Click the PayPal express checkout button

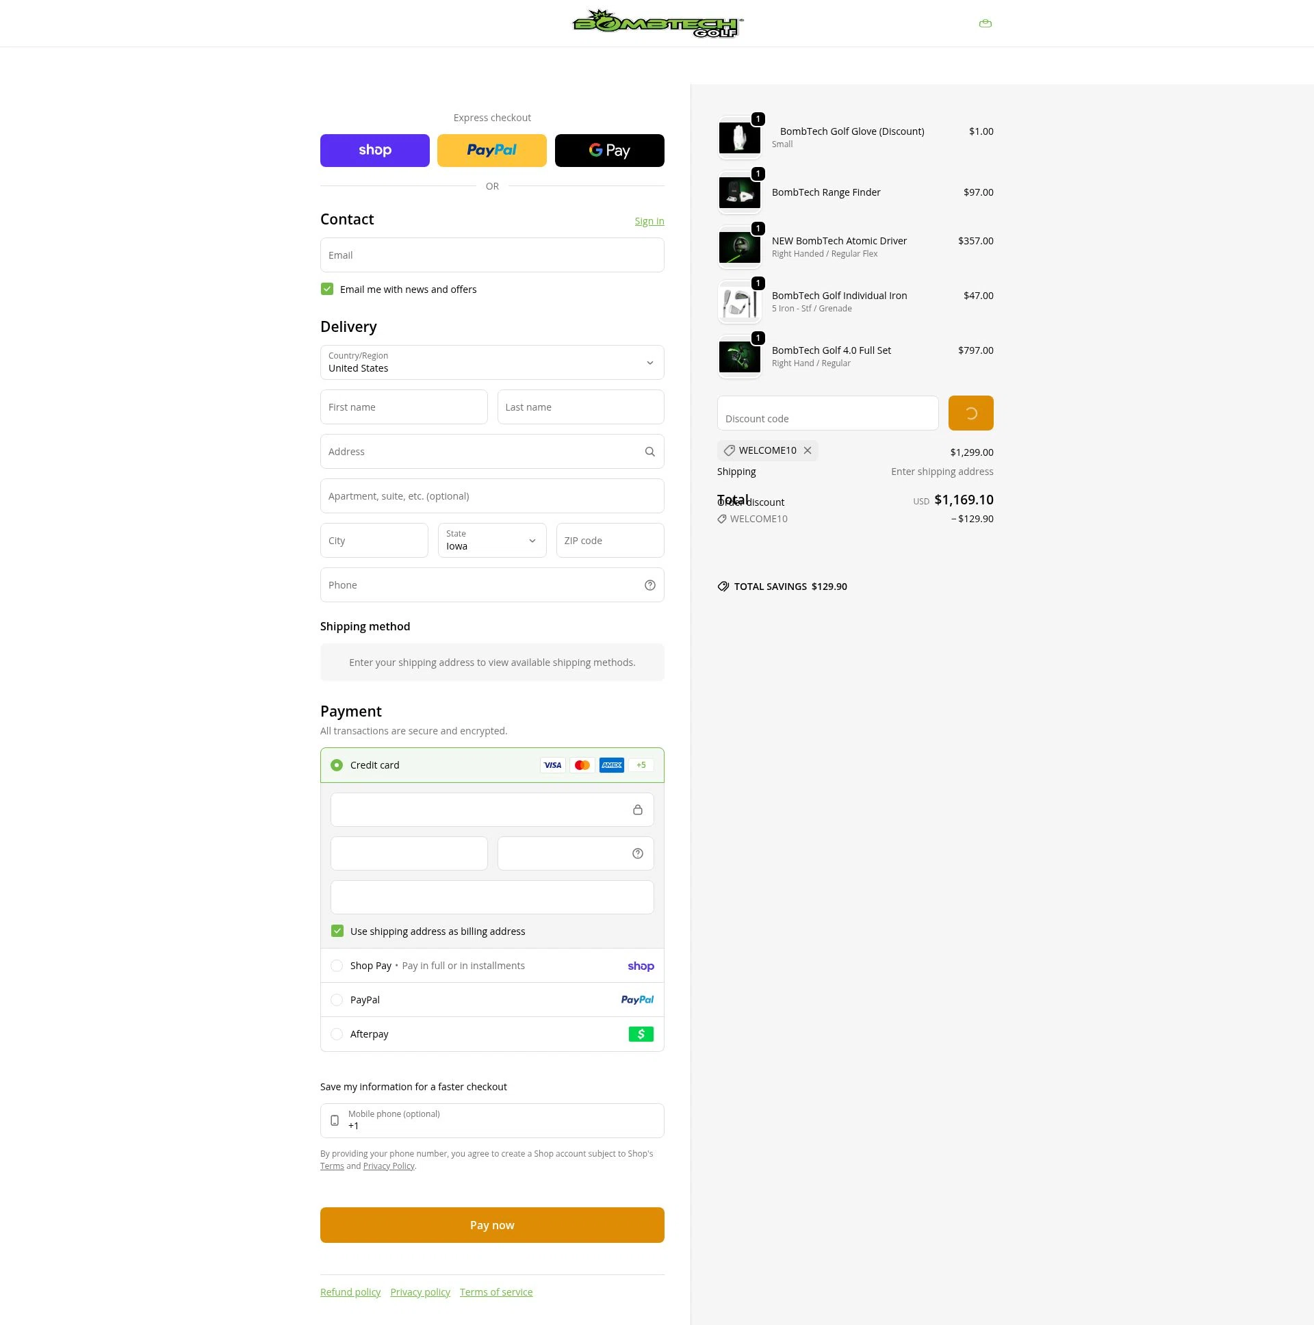click(491, 150)
